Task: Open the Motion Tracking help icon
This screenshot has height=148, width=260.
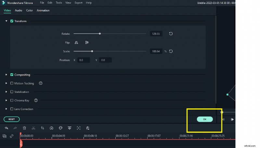Action: [x=41, y=83]
